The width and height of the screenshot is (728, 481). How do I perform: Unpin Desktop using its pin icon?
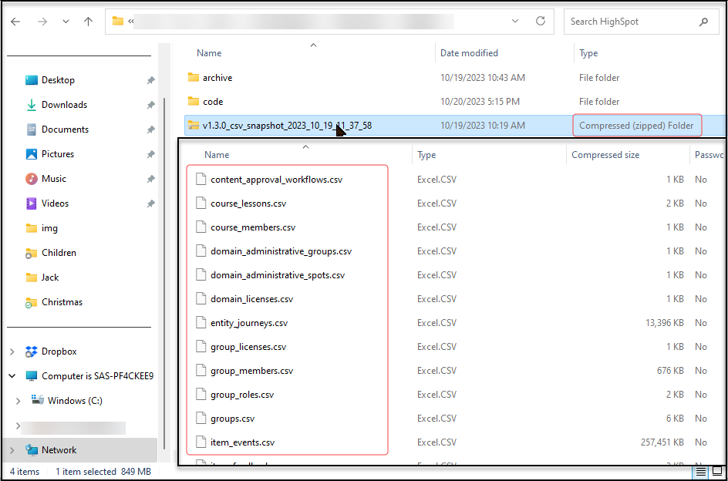pyautogui.click(x=150, y=80)
